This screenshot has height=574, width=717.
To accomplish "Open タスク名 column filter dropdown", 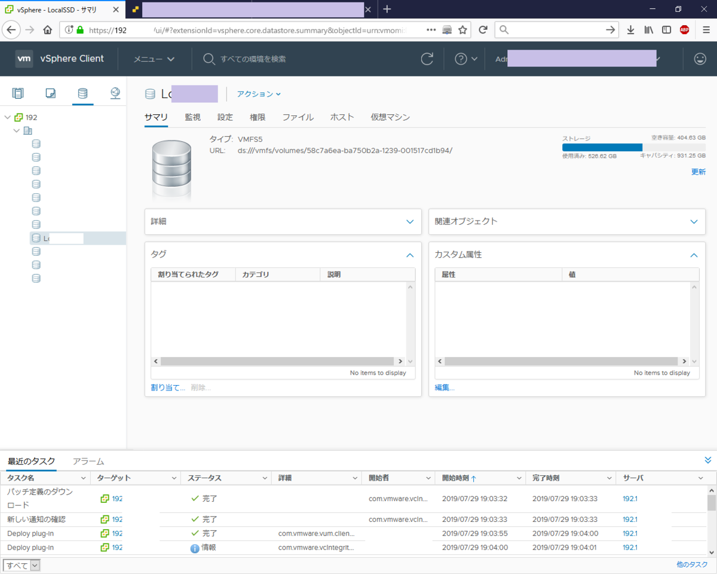I will pyautogui.click(x=82, y=478).
